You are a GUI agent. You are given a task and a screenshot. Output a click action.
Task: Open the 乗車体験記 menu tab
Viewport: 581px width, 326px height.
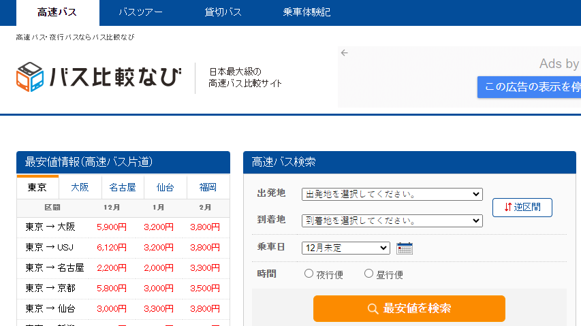[307, 12]
